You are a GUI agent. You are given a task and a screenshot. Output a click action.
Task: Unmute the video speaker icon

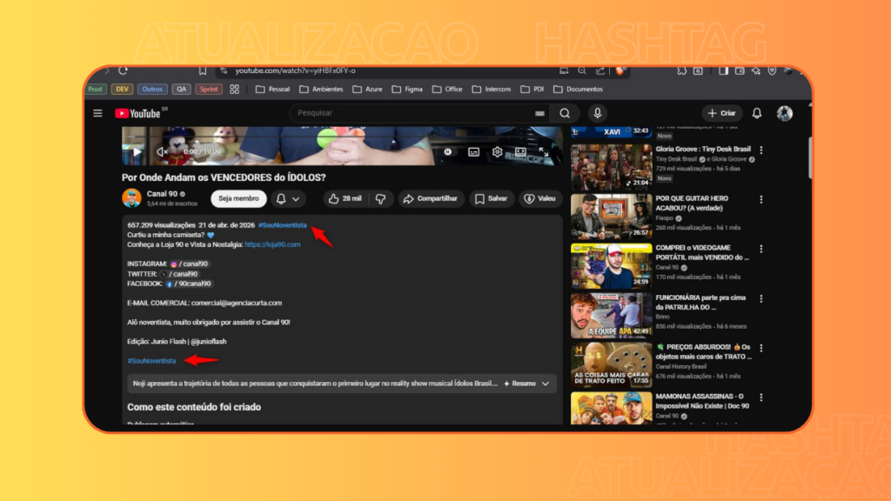click(x=162, y=152)
